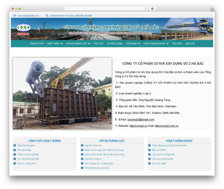Image resolution: width=224 pixels, height=189 pixels.
Task: Open new tab with plus button
Action: pos(212,10)
